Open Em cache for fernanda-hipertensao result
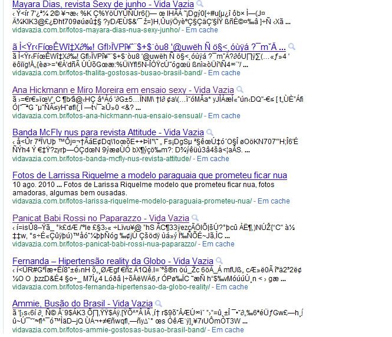Image resolution: width=392 pixels, height=337 pixels. pyautogui.click(x=232, y=287)
